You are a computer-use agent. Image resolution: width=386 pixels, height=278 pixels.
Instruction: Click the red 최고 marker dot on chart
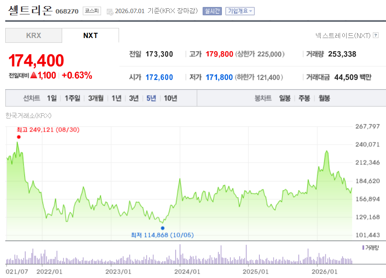[19, 137]
